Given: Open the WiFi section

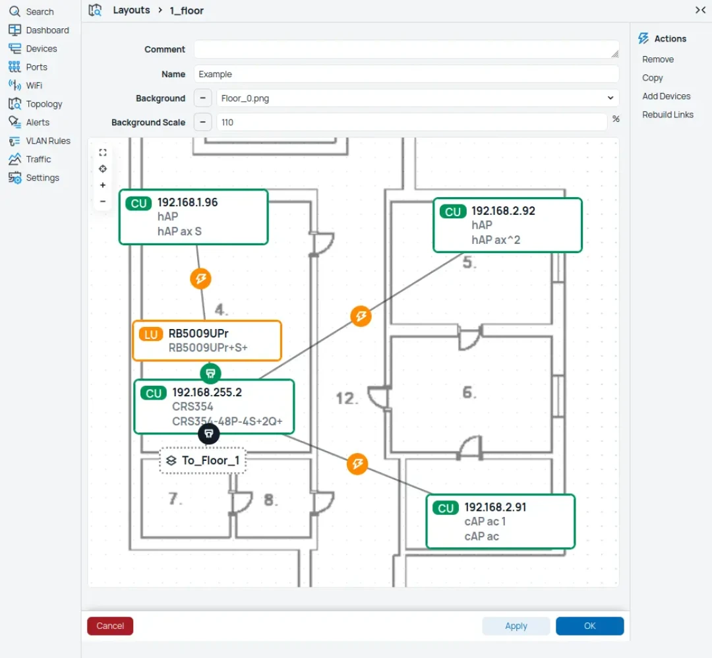Looking at the screenshot, I should pos(26,85).
